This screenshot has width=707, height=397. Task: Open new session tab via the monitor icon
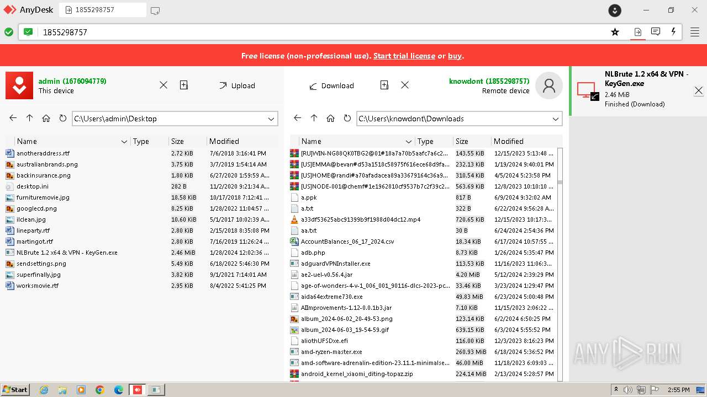(x=155, y=10)
